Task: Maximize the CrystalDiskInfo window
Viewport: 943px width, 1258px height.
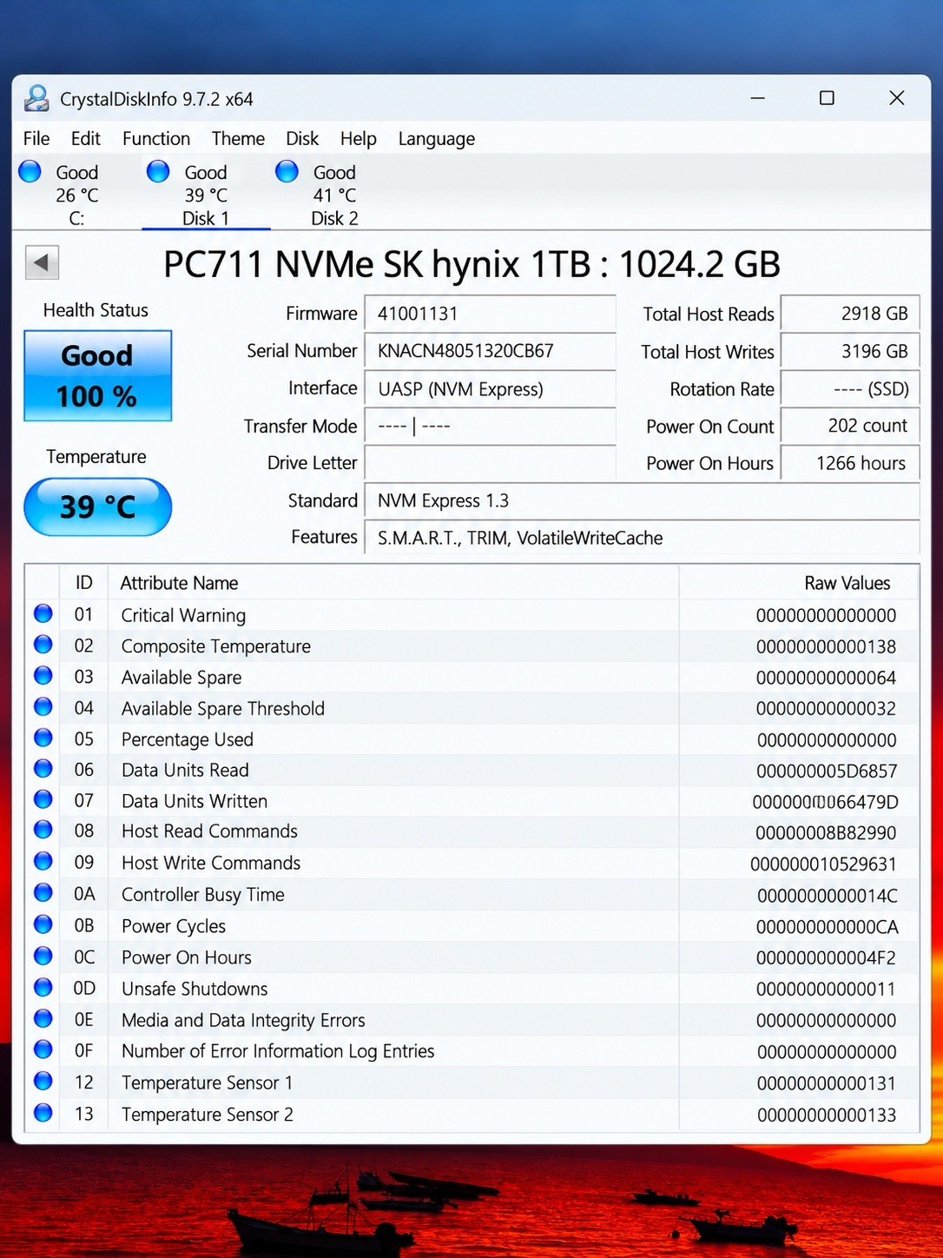Action: click(x=827, y=98)
